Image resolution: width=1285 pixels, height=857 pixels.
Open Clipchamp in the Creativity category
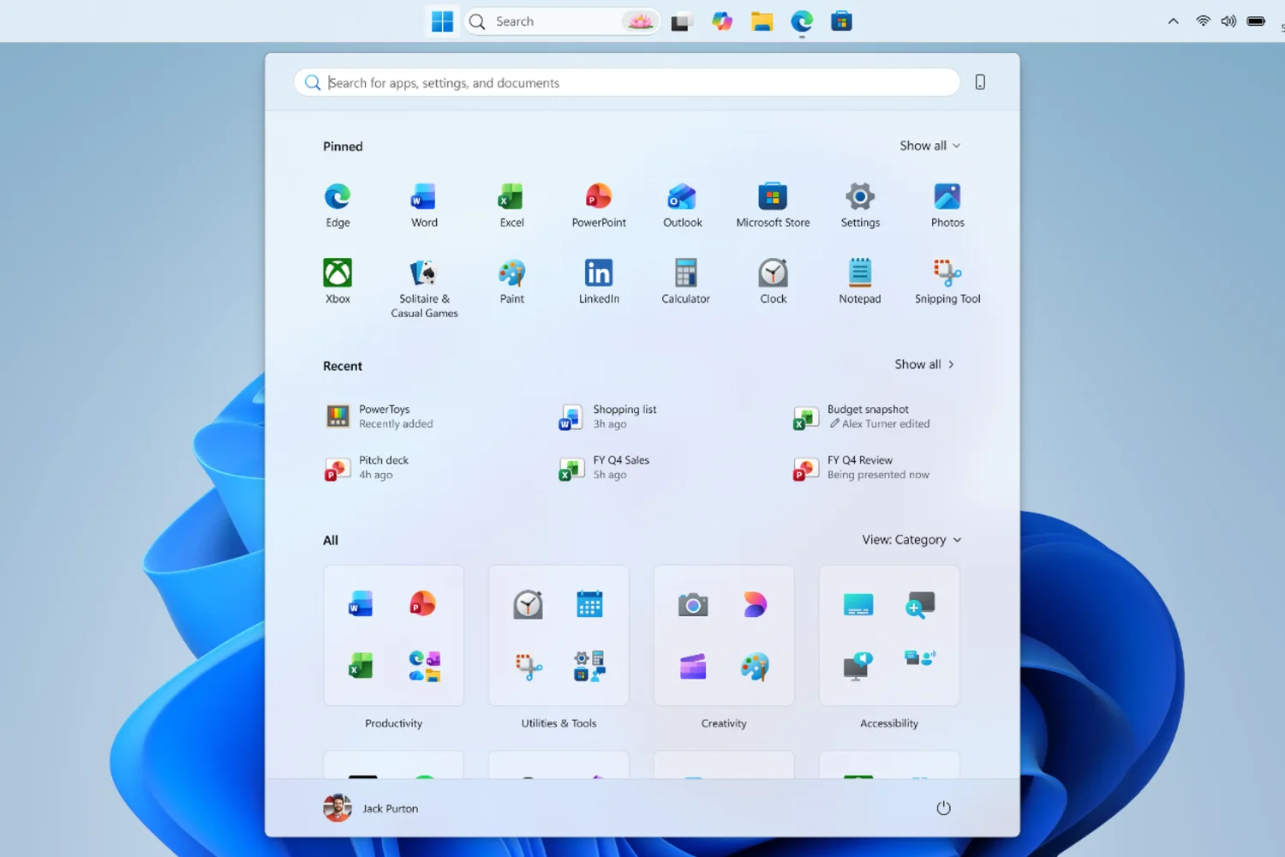pos(693,666)
